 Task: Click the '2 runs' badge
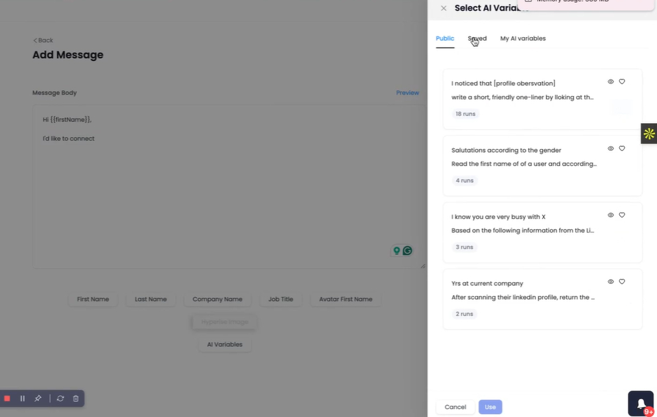coord(464,314)
